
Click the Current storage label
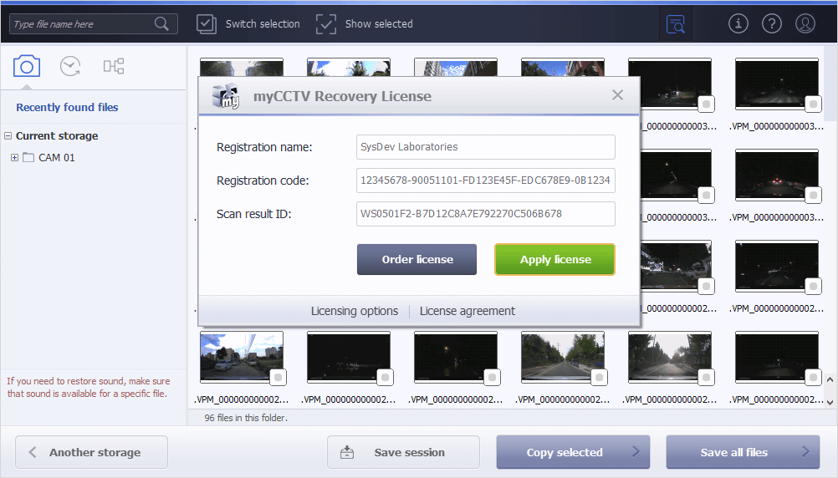[57, 135]
